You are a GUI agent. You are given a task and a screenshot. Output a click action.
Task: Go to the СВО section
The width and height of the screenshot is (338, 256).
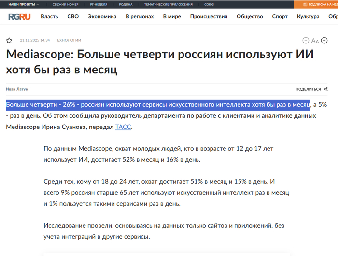click(x=73, y=16)
